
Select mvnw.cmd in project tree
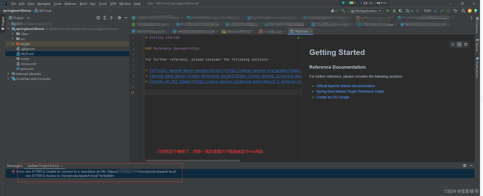(28, 64)
